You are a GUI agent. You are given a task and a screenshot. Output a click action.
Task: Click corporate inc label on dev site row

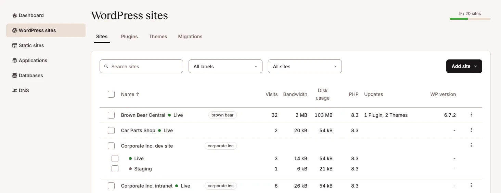click(221, 146)
